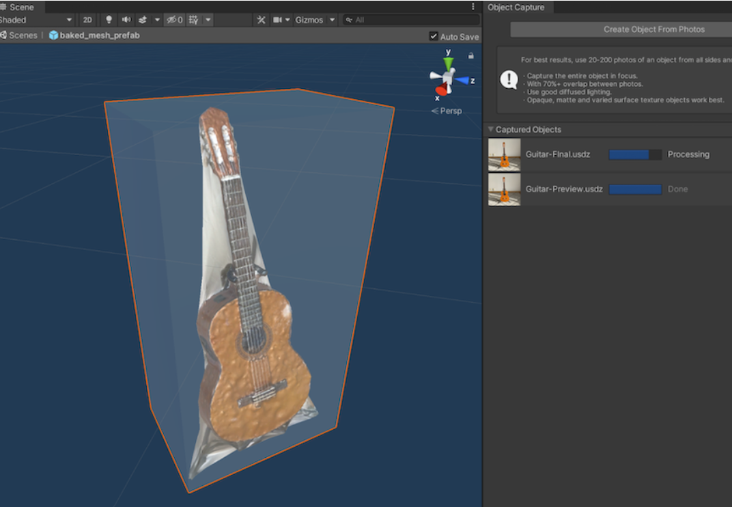The height and width of the screenshot is (507, 732).
Task: Click the blue Z-axis cone on gizmo
Action: coord(463,81)
